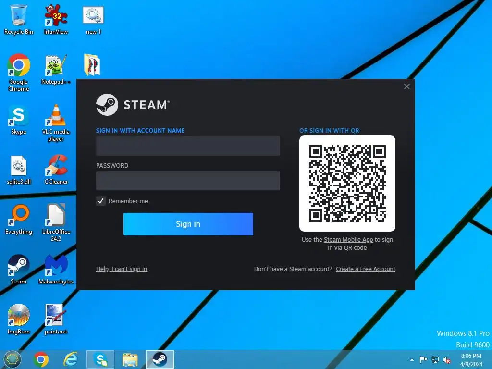Open Internet Explorer from the taskbar
492x369 pixels.
point(71,359)
